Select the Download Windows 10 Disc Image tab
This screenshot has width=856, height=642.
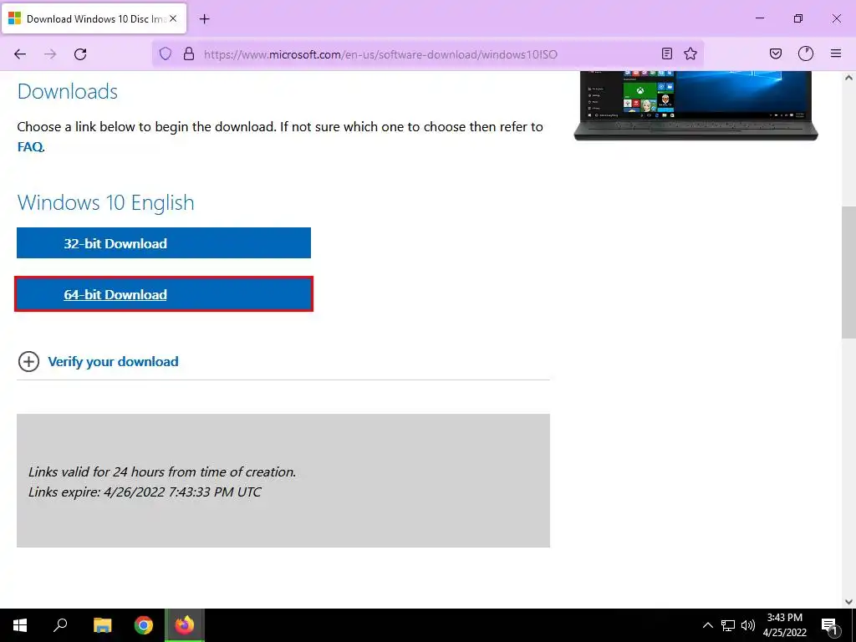tap(94, 18)
